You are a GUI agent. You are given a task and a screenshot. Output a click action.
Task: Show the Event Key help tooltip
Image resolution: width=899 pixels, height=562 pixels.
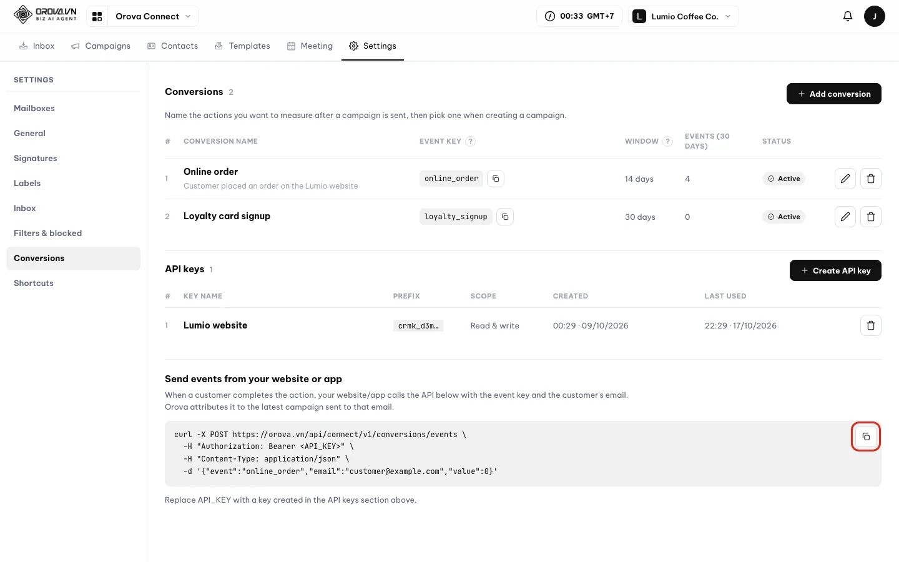(471, 141)
